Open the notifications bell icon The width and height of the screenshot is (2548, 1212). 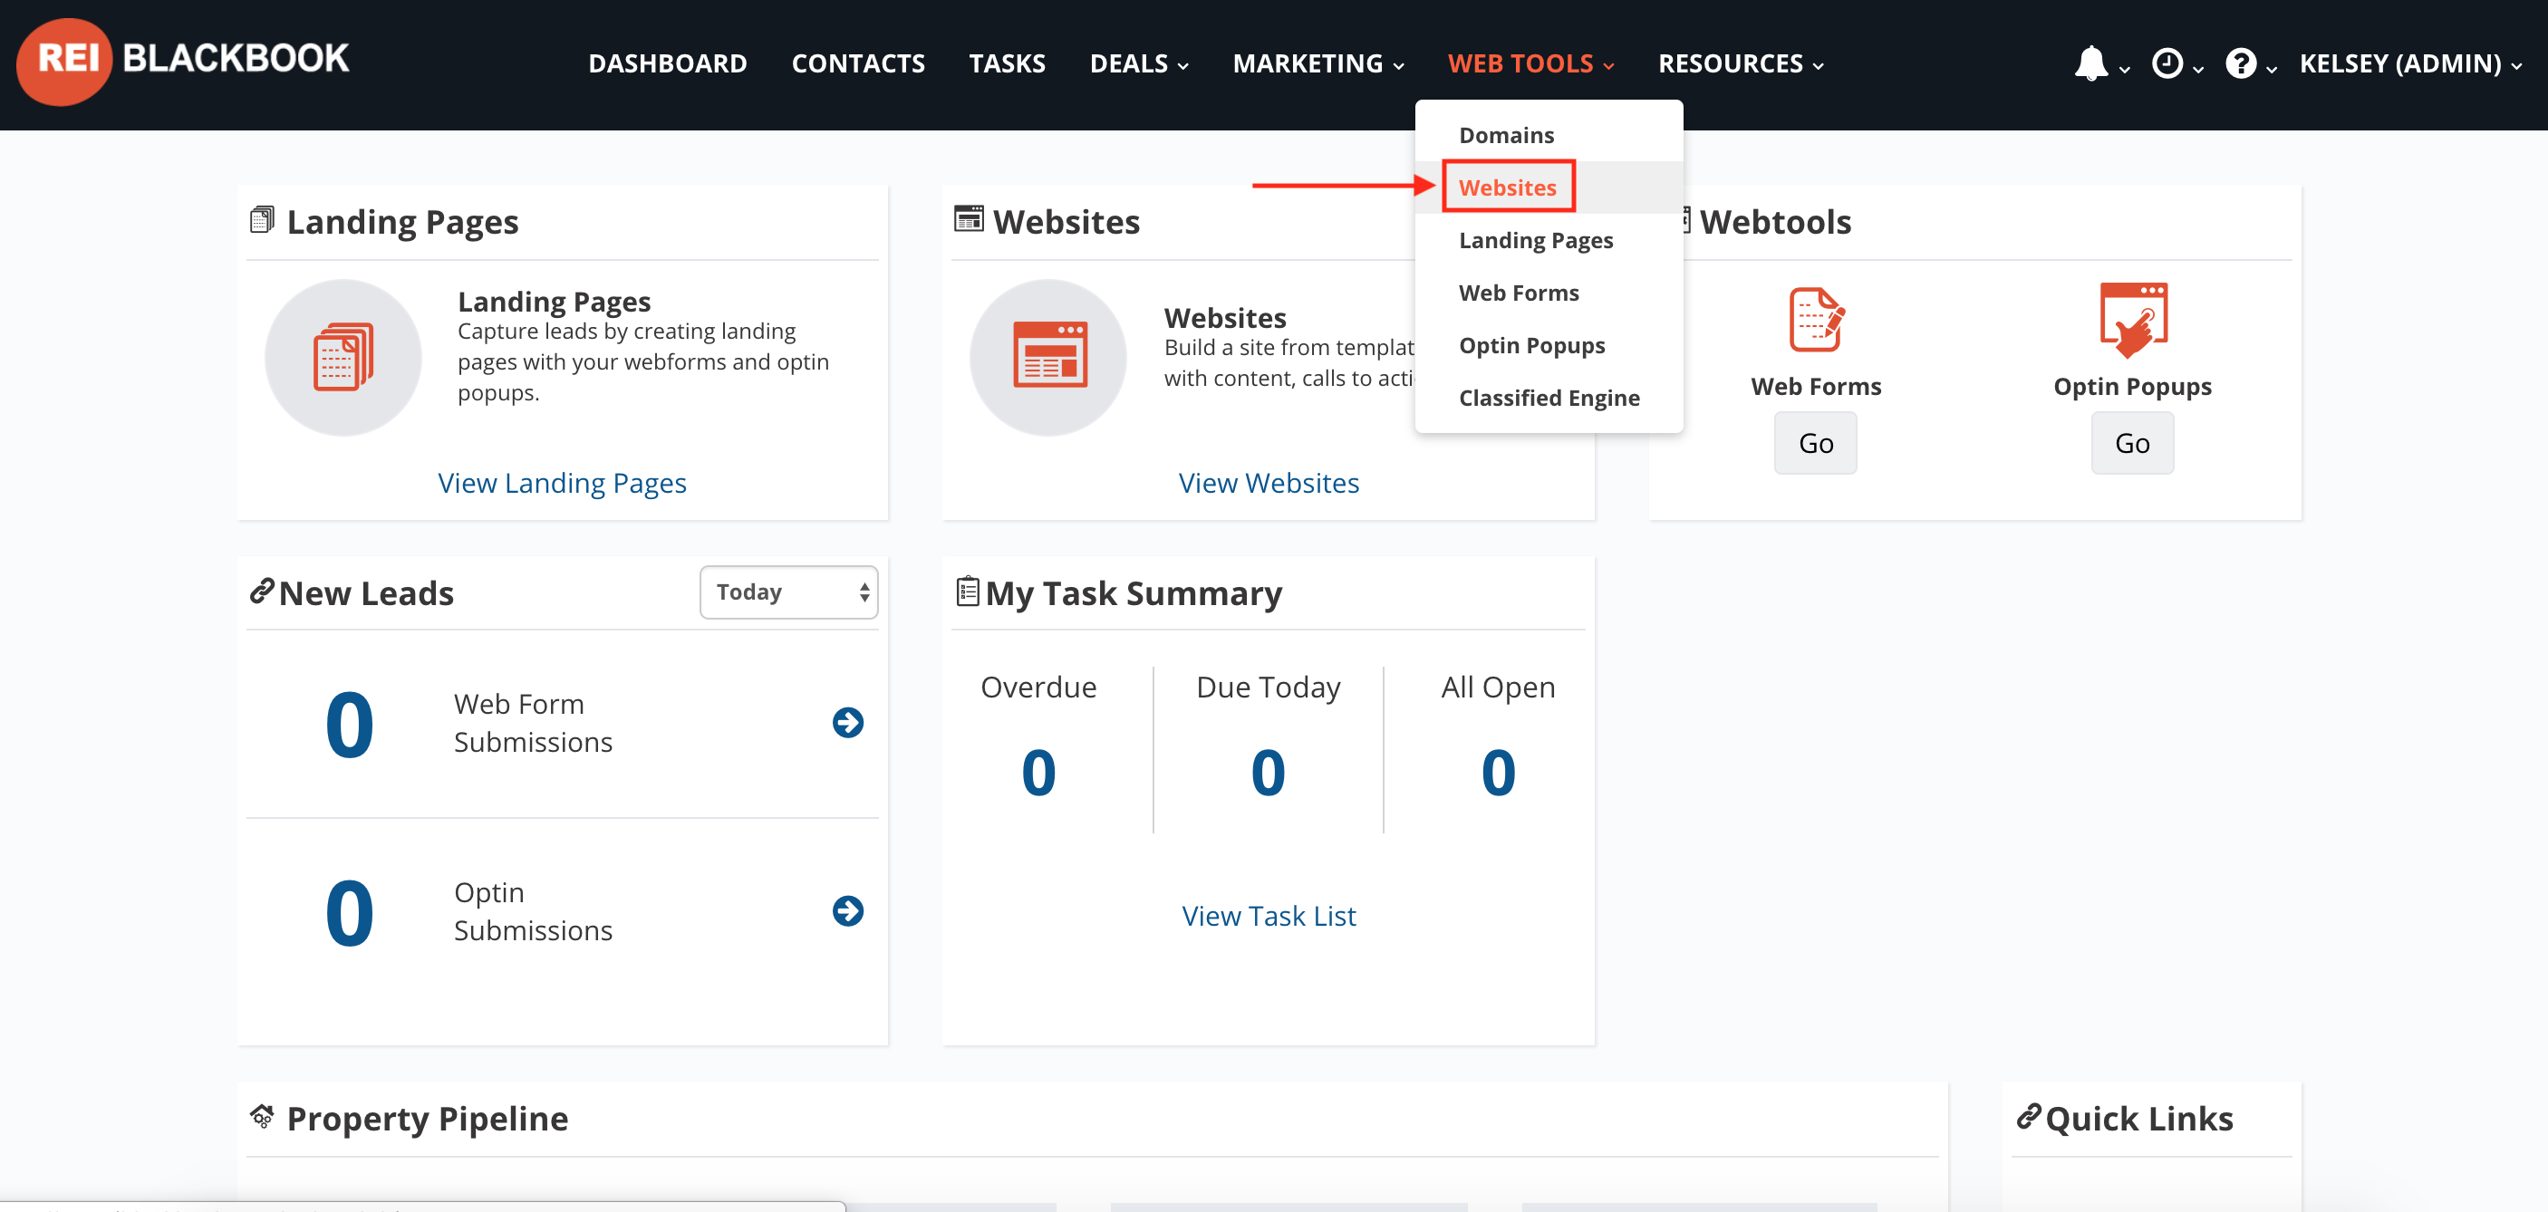pos(2090,63)
